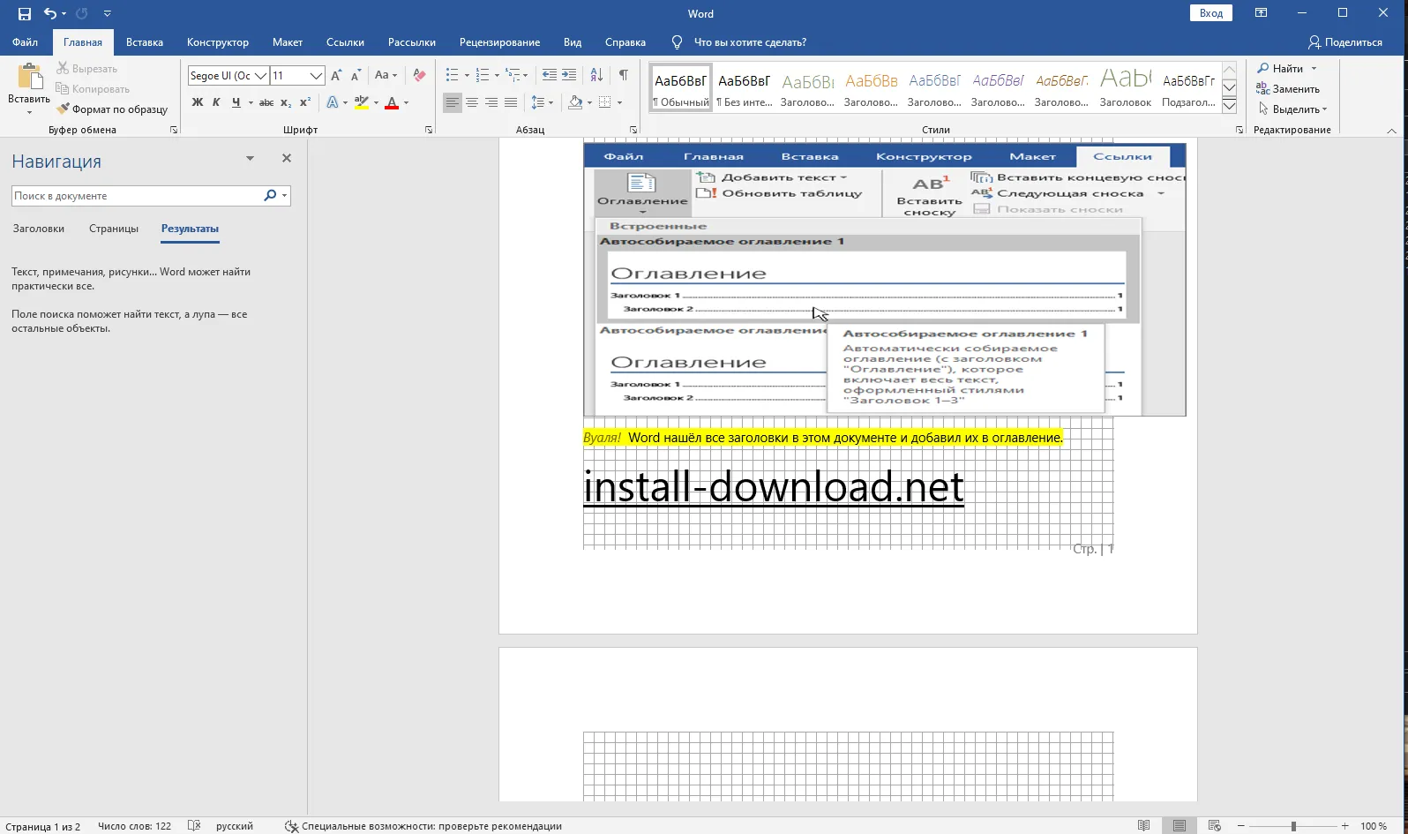Click the Increase Indent icon
1408x834 pixels.
(x=569, y=76)
